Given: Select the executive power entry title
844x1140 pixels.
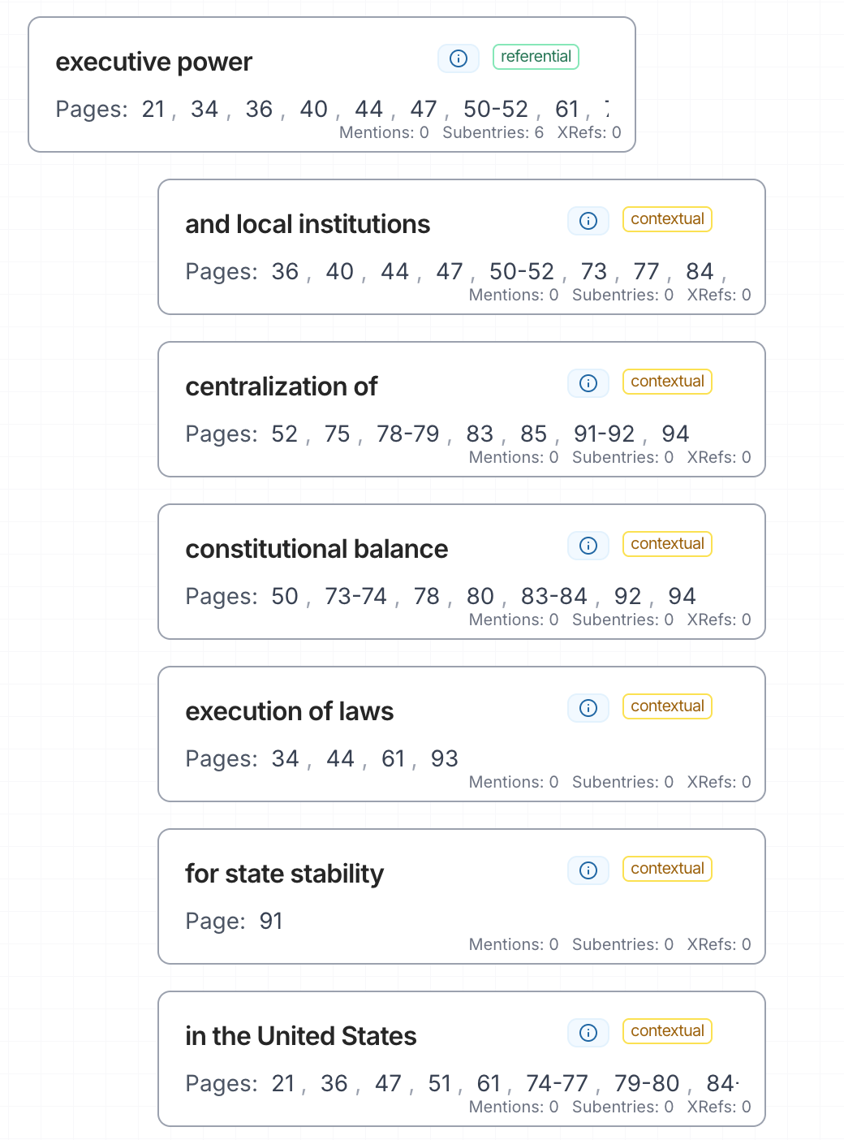Looking at the screenshot, I should pos(153,61).
